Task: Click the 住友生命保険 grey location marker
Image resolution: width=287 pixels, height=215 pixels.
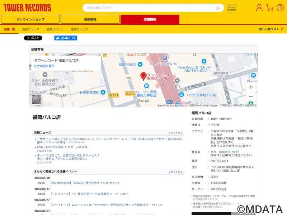Action: 45,75
